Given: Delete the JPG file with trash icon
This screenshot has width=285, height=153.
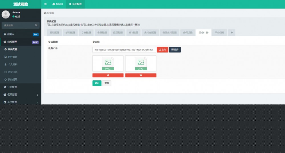Looking at the screenshot, I should point(141,75).
